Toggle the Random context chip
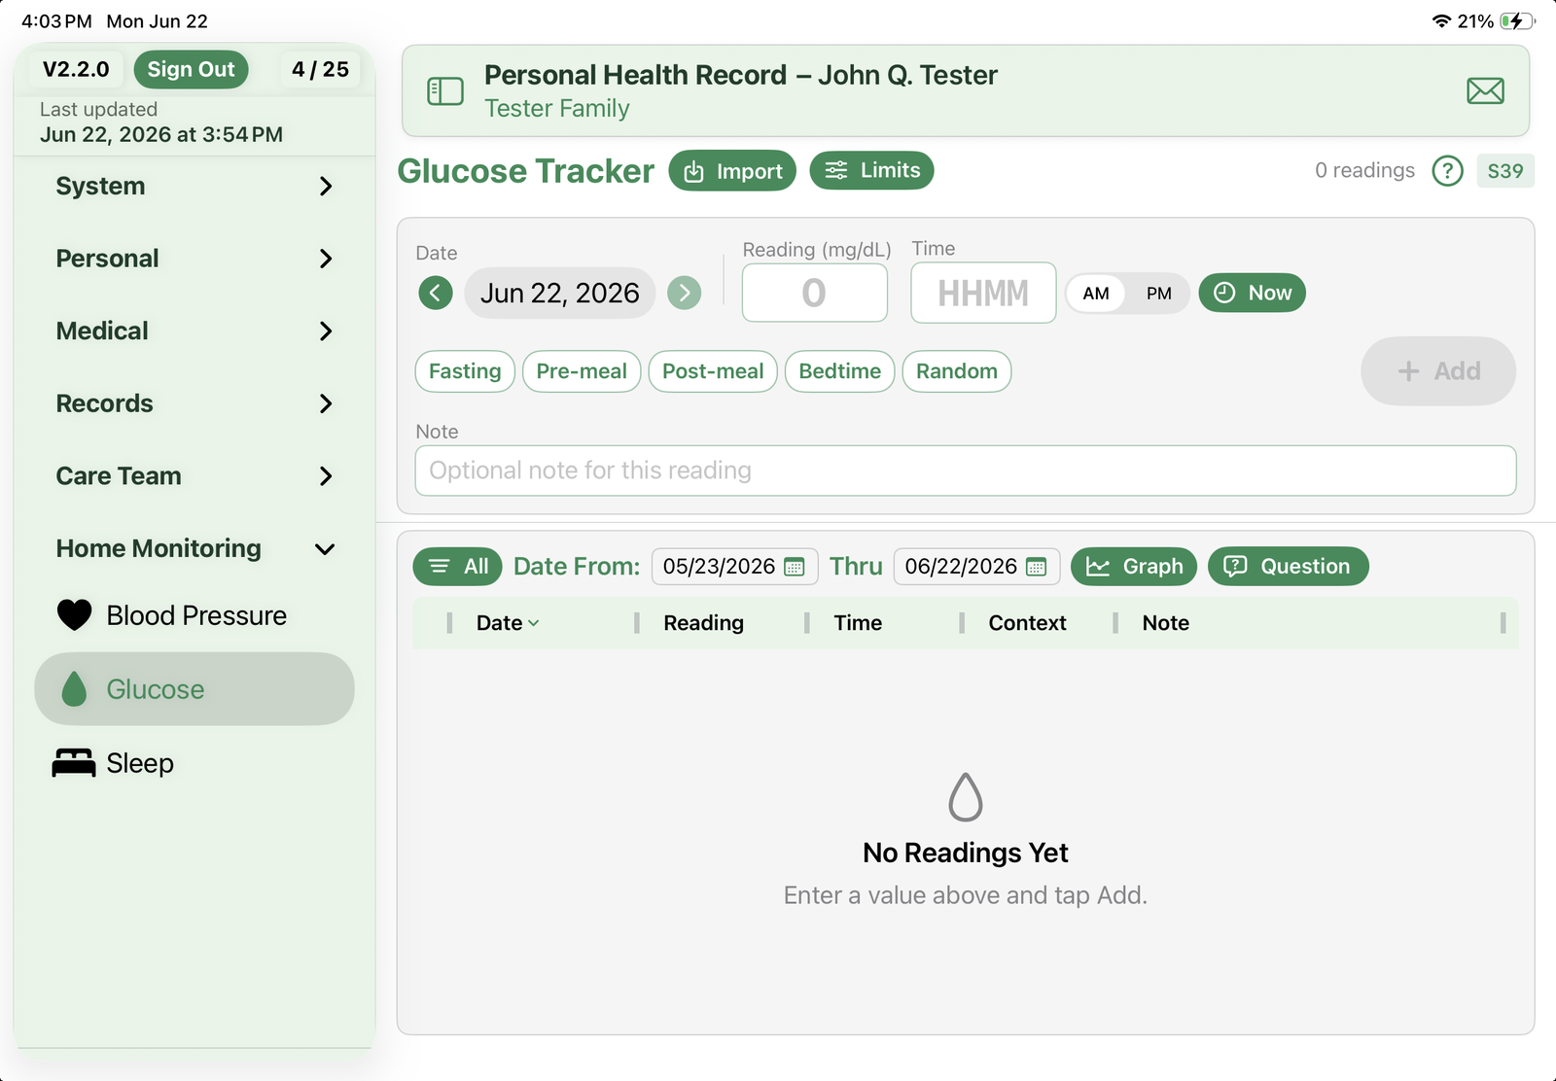The height and width of the screenshot is (1081, 1556). 957,371
